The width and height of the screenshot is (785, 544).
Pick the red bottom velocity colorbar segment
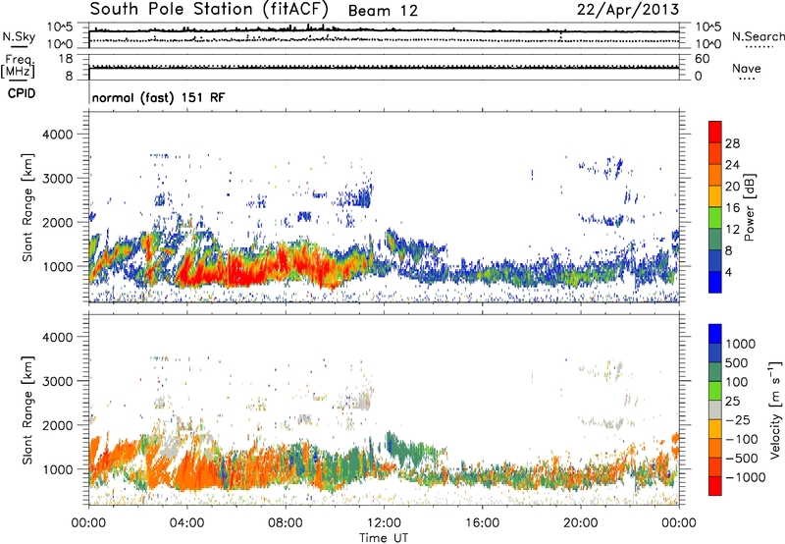pyautogui.click(x=715, y=486)
